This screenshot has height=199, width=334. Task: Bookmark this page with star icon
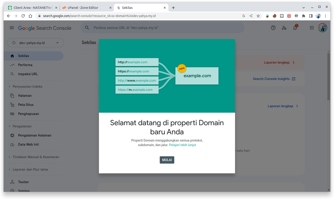point(258,16)
